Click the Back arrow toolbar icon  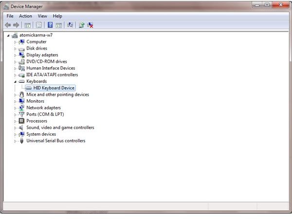tap(8, 25)
